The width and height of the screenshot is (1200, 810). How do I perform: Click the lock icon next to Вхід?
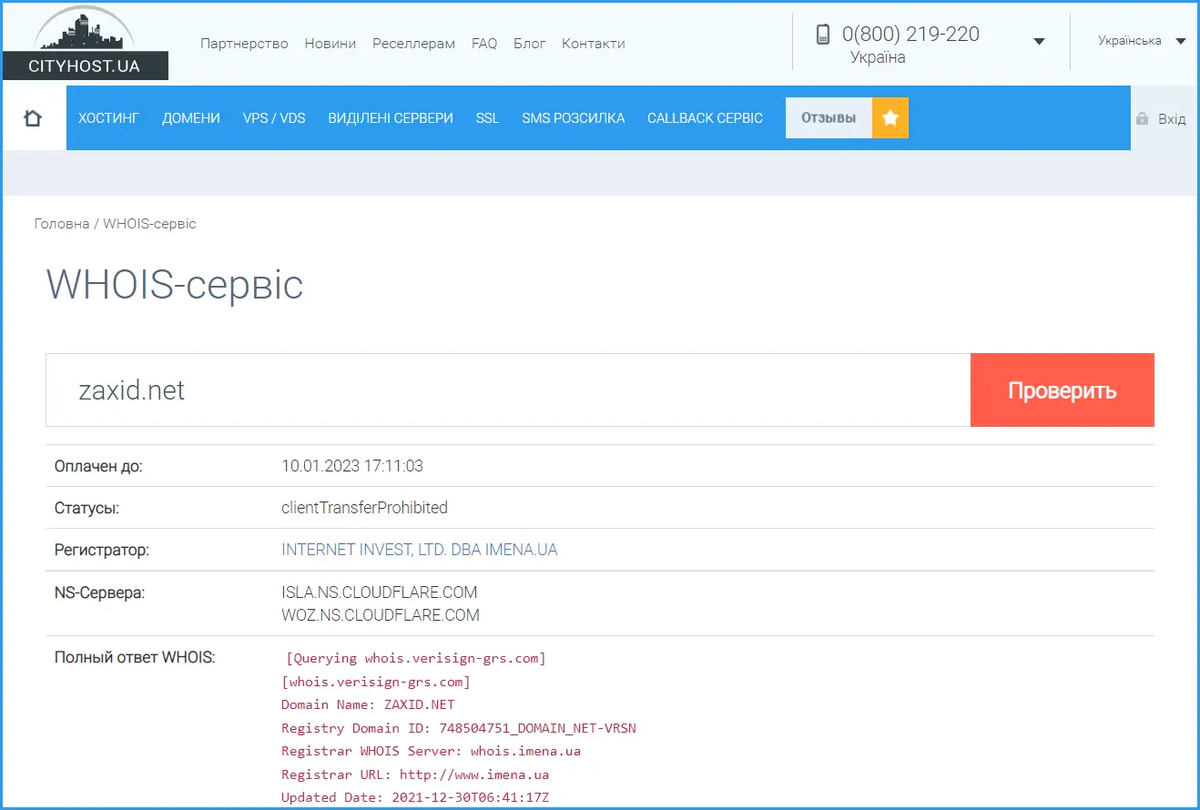[x=1142, y=119]
